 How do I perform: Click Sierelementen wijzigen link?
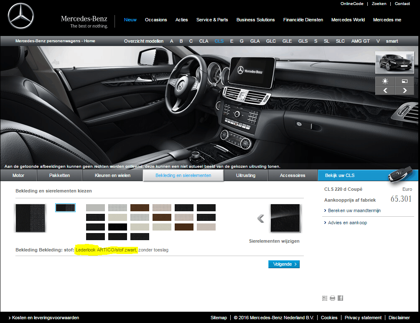(274, 241)
